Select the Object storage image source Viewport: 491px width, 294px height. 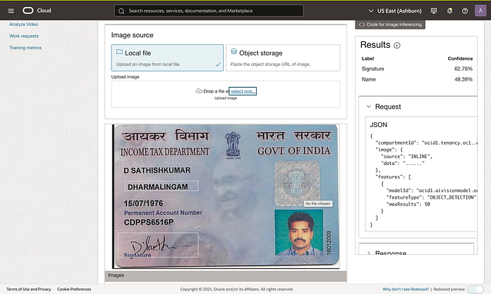pyautogui.click(x=283, y=58)
